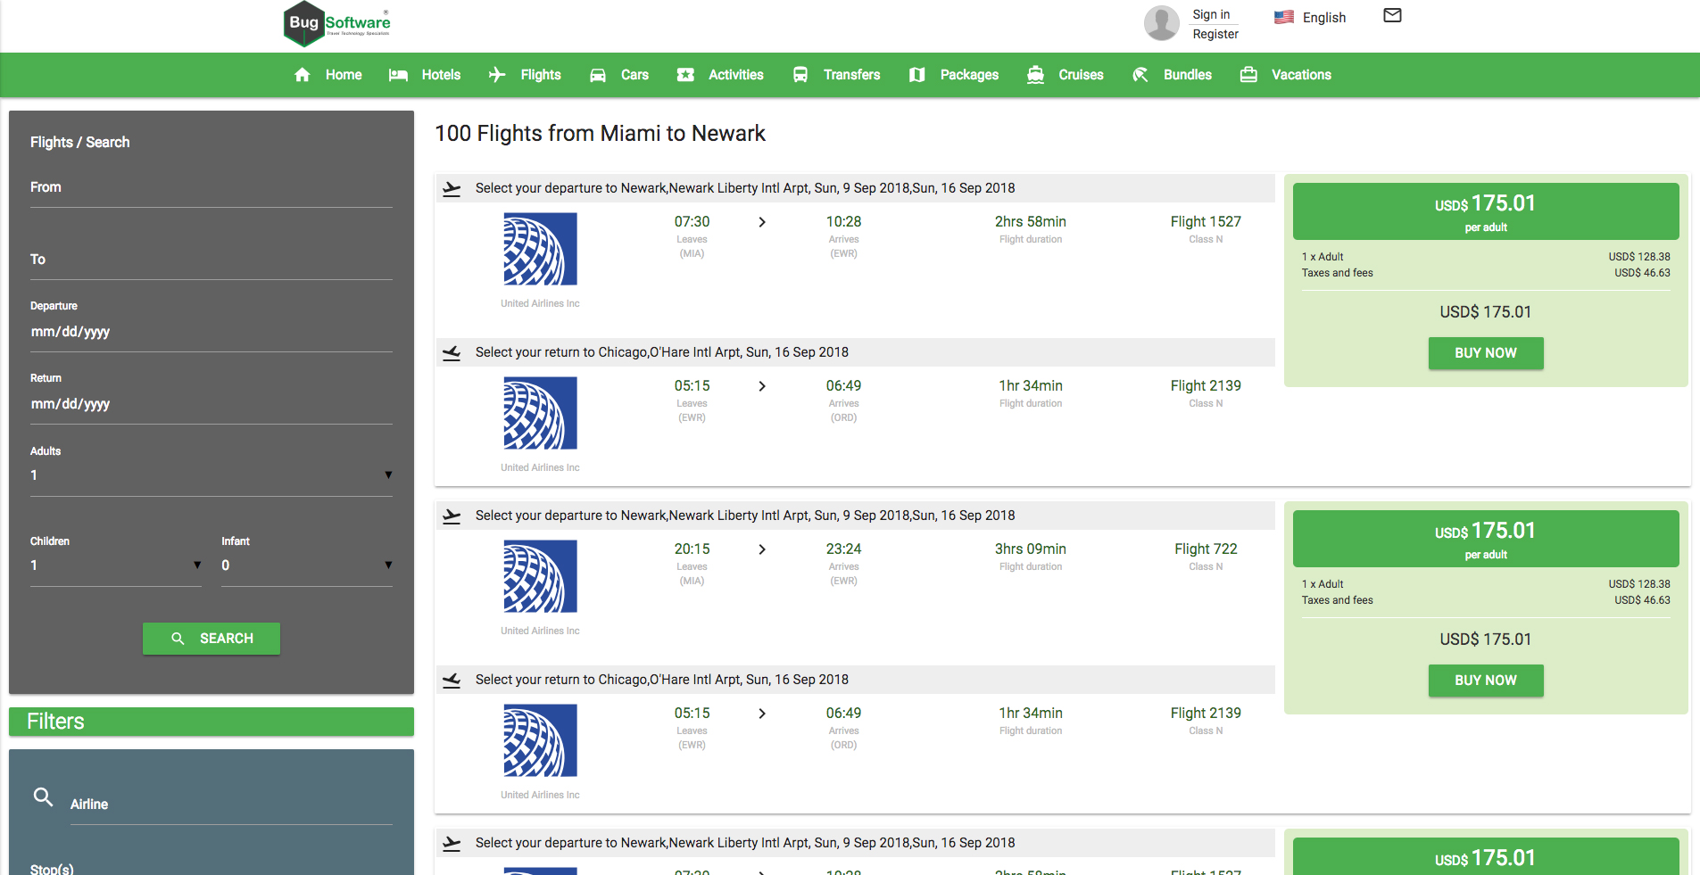Click the Flight 722 label

[x=1206, y=549]
